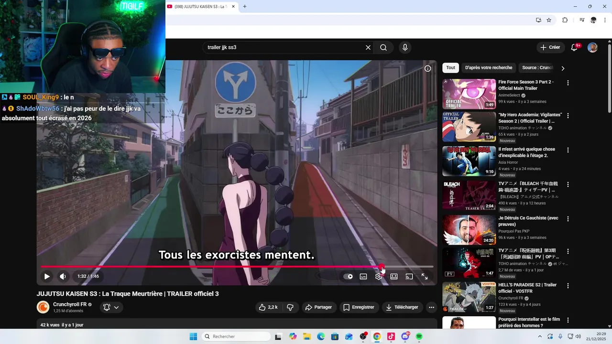The height and width of the screenshot is (344, 612).
Task: Show hidden system tray icons chevron
Action: coord(540,336)
